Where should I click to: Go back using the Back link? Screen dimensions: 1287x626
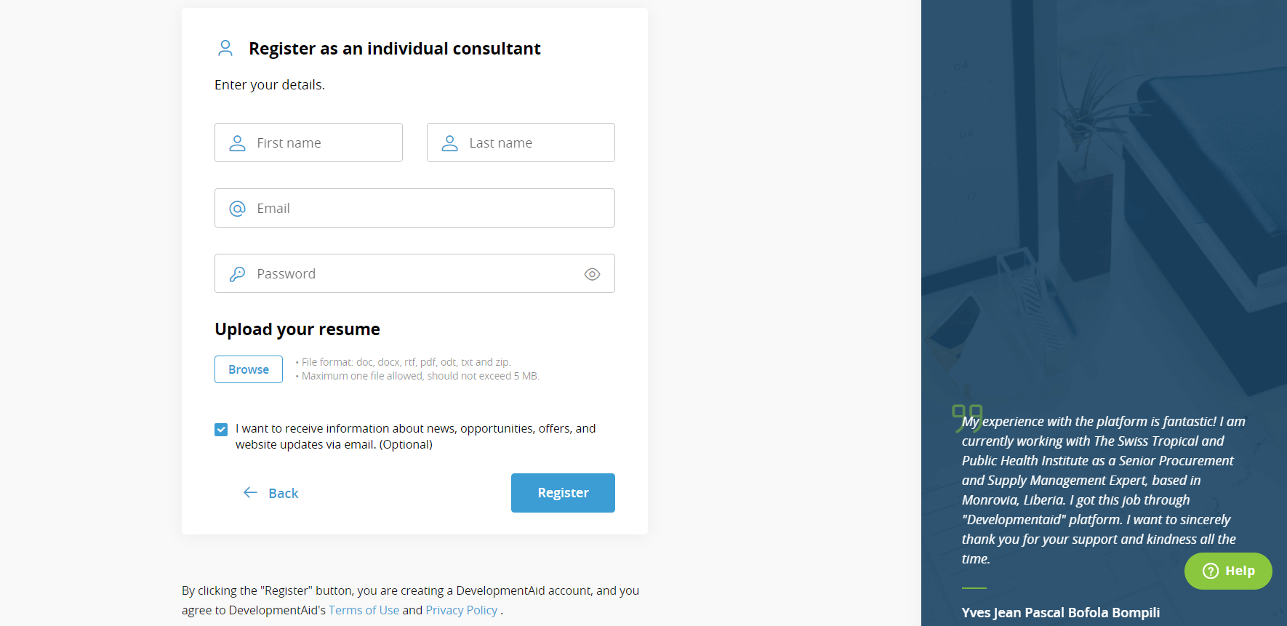(284, 493)
